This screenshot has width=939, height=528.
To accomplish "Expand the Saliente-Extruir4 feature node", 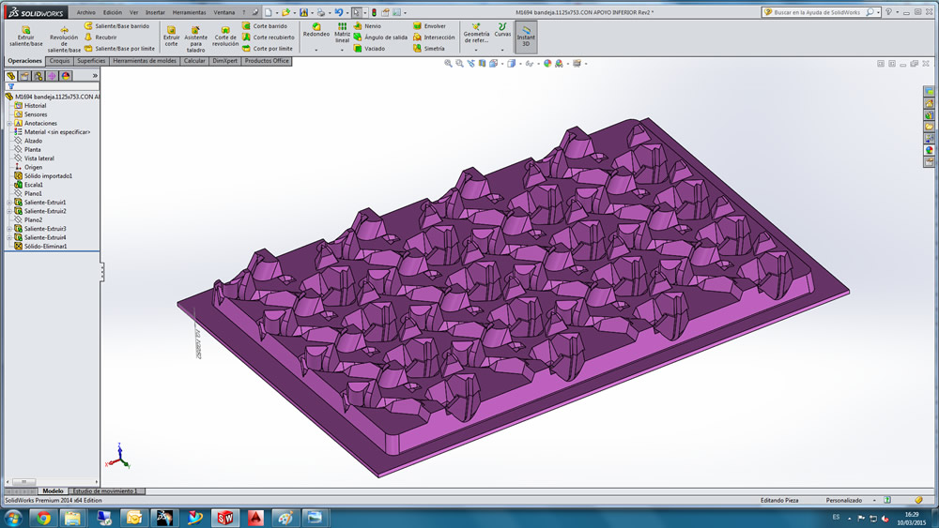I will [9, 238].
